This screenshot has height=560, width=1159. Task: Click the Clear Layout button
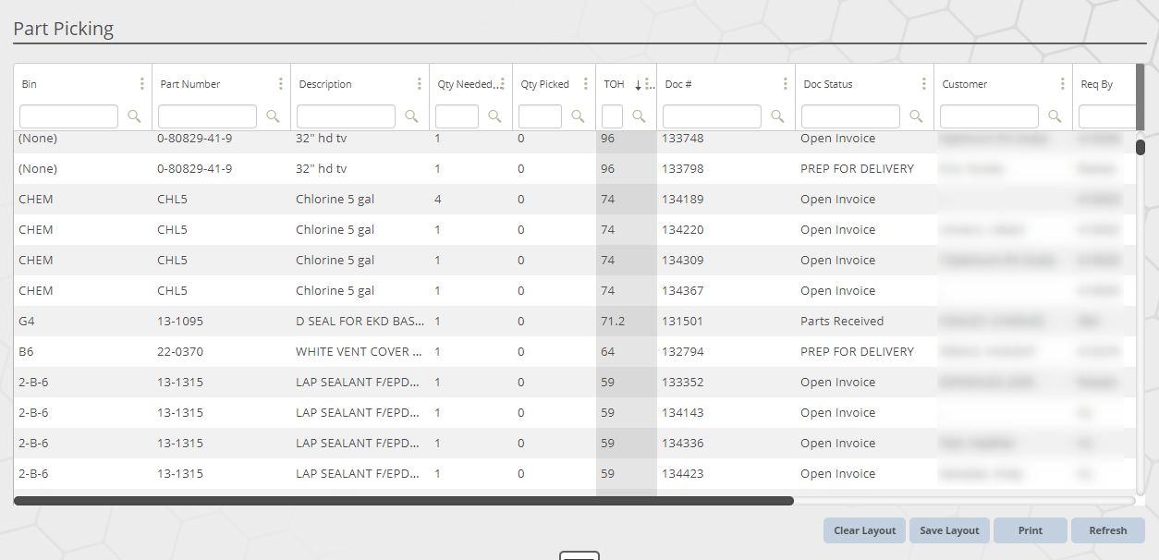pos(865,530)
